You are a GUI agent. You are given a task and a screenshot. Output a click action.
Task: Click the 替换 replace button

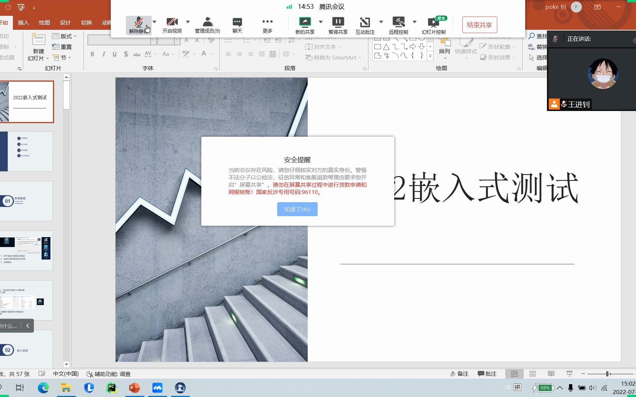538,47
